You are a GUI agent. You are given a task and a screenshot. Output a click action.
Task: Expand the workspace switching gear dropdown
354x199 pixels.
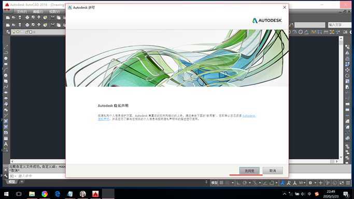point(316,183)
